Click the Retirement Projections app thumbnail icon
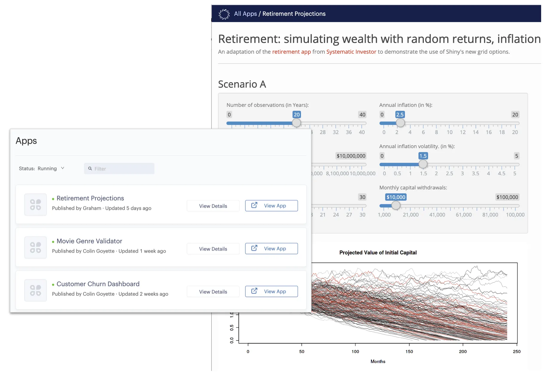The image size is (548, 373). pyautogui.click(x=35, y=205)
